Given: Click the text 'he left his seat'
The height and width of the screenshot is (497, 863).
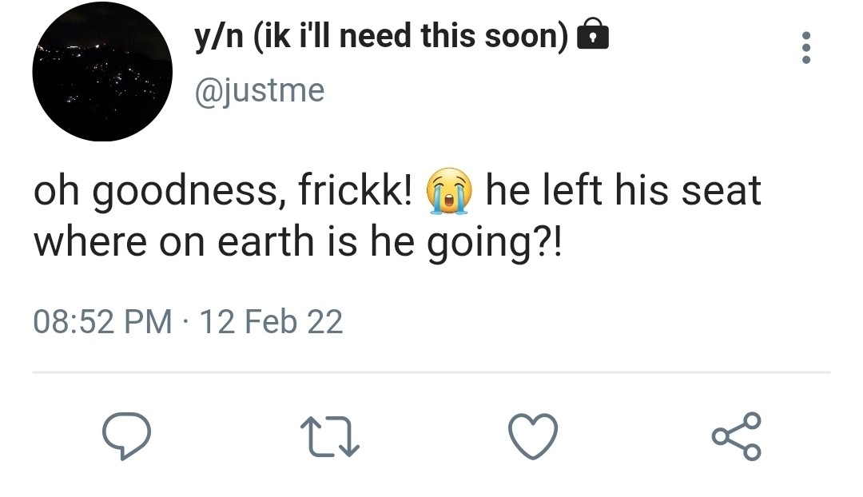Looking at the screenshot, I should 623,193.
